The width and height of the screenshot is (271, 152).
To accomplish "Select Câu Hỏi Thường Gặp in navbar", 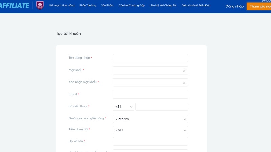I will [131, 6].
